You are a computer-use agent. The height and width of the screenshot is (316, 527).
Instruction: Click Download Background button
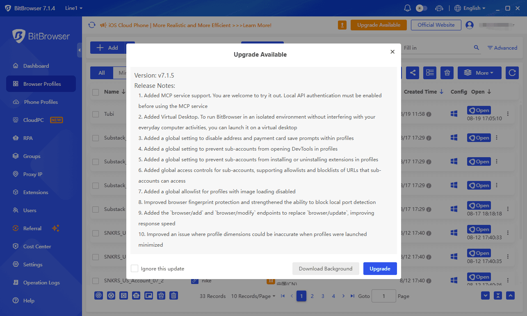pyautogui.click(x=326, y=268)
